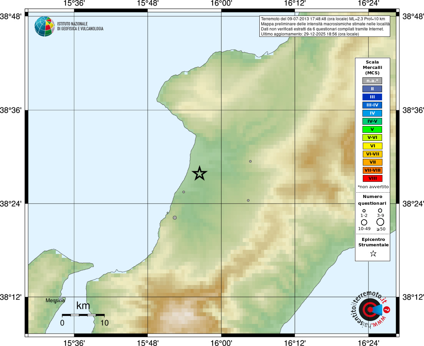Click the km scale bar
Image resolution: width=424 pixels, height=346 pixels.
tap(83, 315)
